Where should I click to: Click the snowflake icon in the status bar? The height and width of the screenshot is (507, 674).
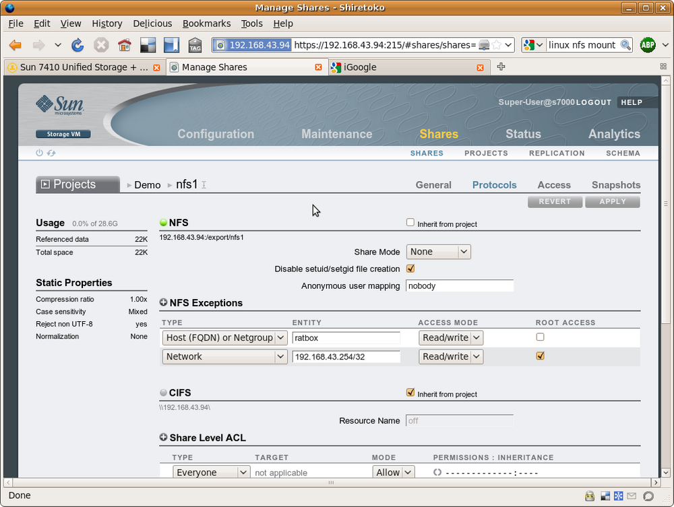coord(618,496)
